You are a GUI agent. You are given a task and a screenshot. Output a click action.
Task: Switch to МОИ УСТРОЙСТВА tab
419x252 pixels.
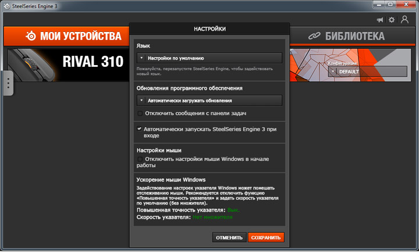tap(66, 36)
